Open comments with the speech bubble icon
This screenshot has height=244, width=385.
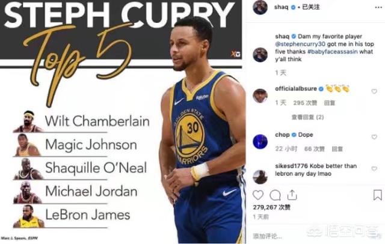point(275,195)
